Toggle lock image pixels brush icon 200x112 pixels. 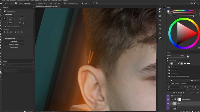(176, 93)
